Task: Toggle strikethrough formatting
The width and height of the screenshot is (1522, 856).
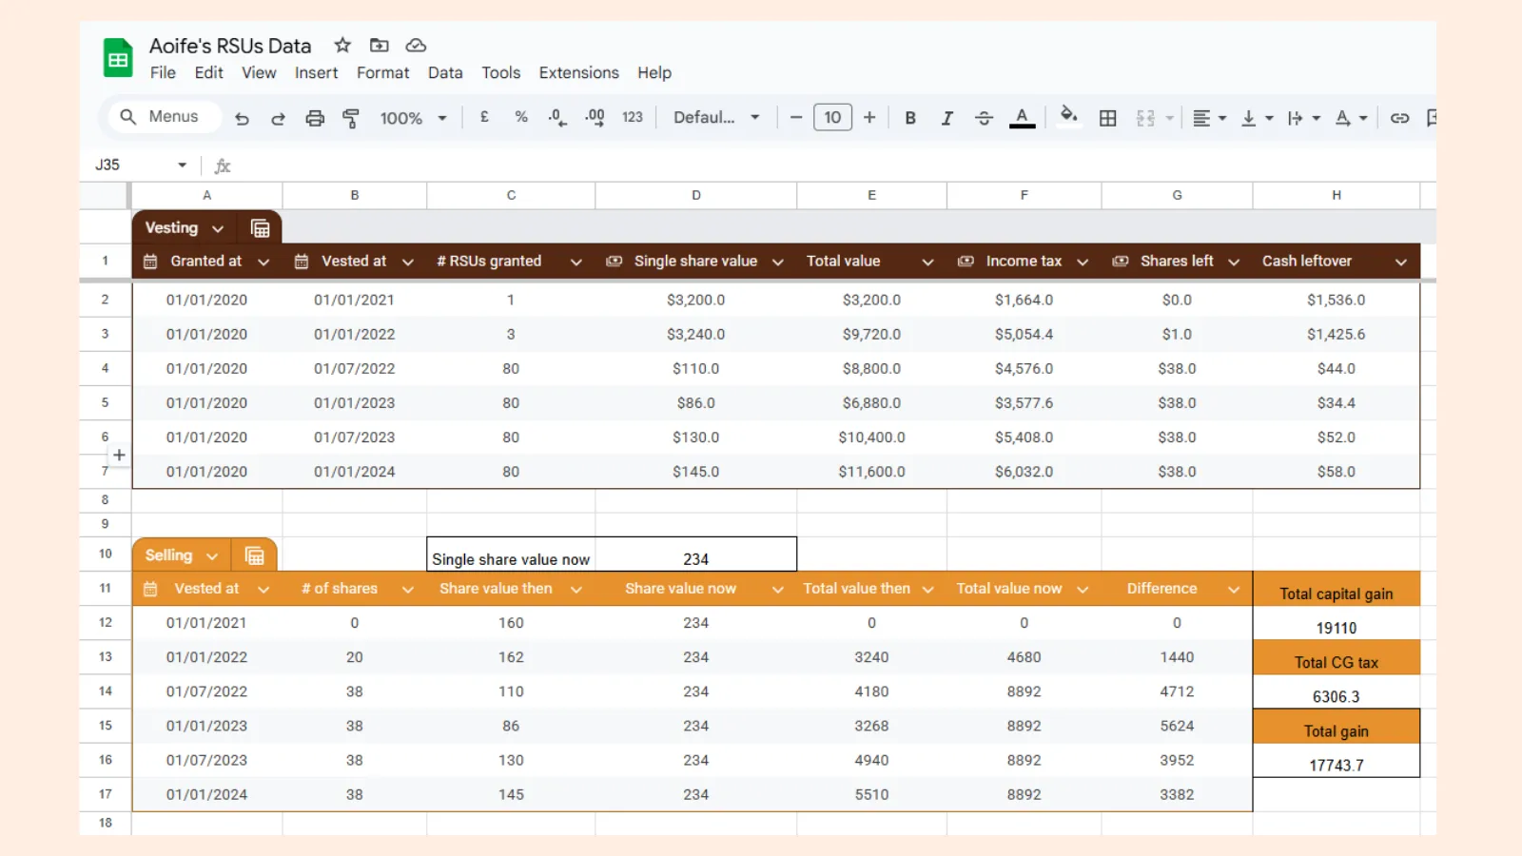Action: (984, 117)
